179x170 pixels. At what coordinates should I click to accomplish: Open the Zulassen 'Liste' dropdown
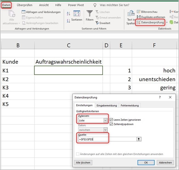pos(93,120)
